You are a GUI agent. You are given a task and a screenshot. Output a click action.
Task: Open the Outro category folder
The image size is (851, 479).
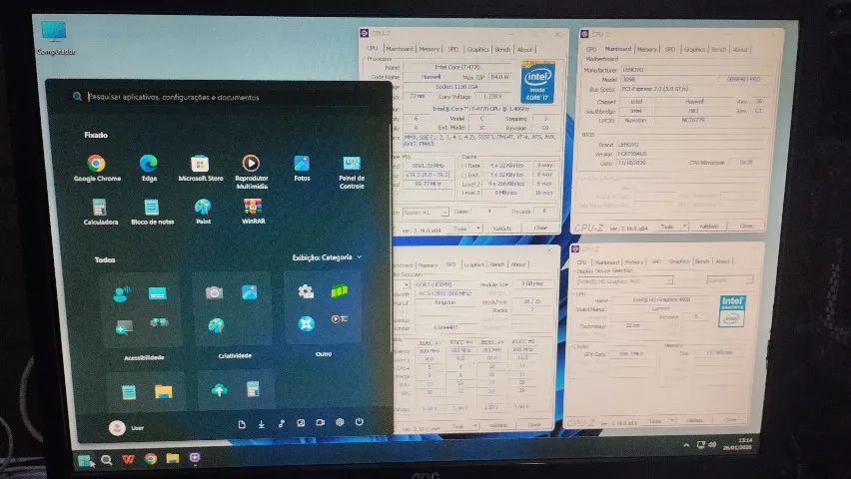(323, 307)
